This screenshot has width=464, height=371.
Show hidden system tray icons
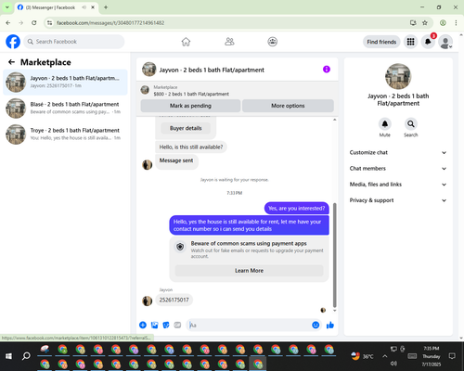click(384, 356)
